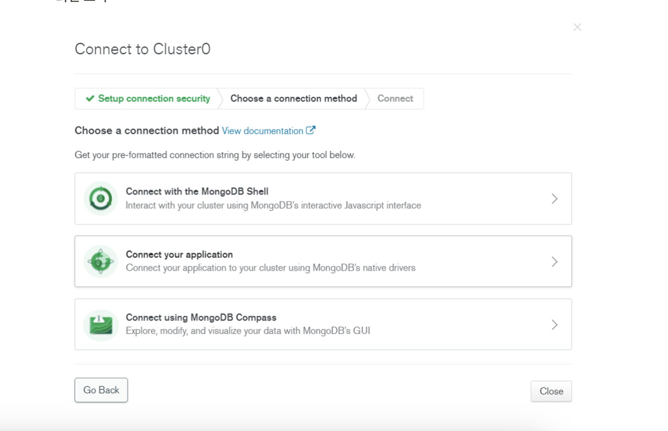The image size is (668, 431).
Task: Click the Connect your application icon
Action: point(101,261)
